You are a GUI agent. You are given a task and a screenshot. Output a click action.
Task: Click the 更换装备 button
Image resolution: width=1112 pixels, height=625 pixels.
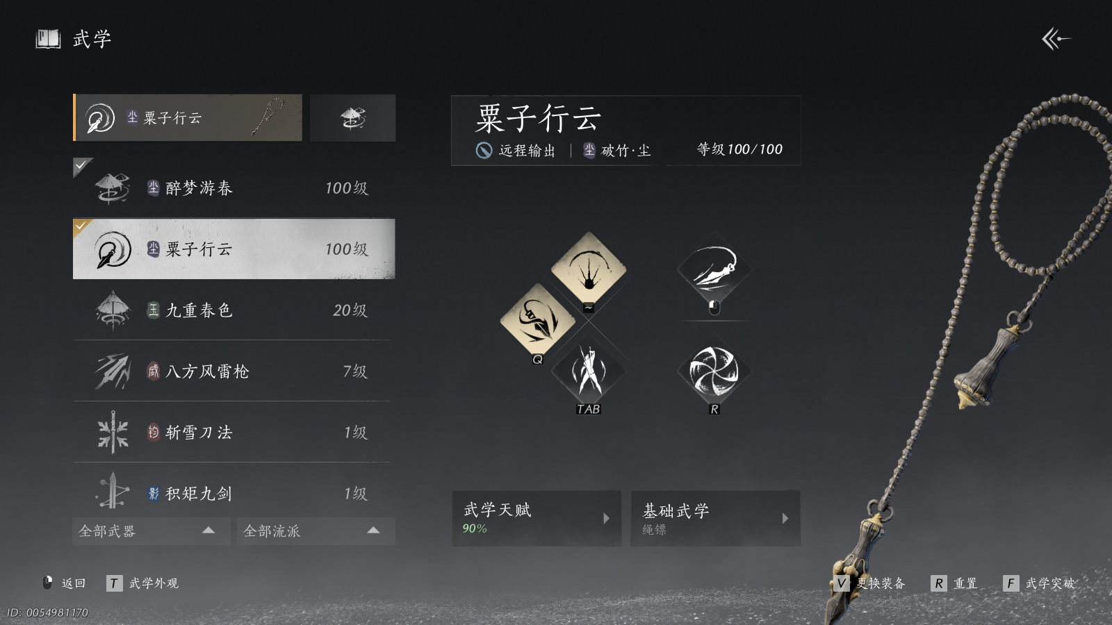click(x=870, y=583)
